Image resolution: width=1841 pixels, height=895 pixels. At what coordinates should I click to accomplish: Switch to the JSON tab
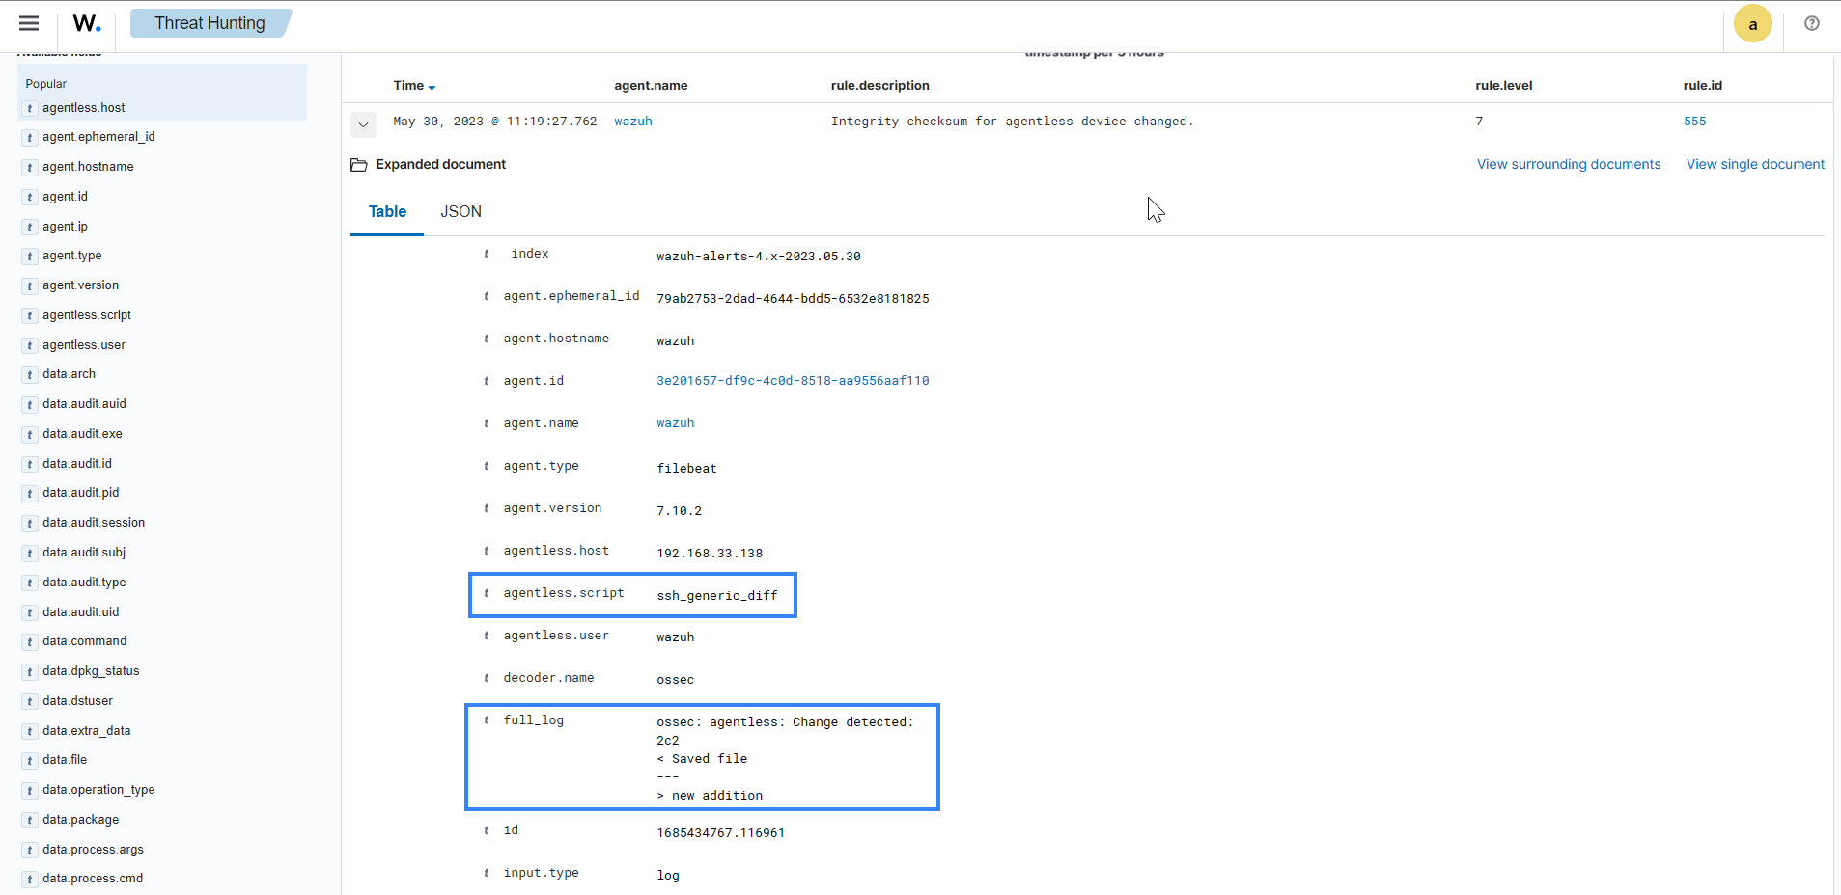click(x=460, y=212)
